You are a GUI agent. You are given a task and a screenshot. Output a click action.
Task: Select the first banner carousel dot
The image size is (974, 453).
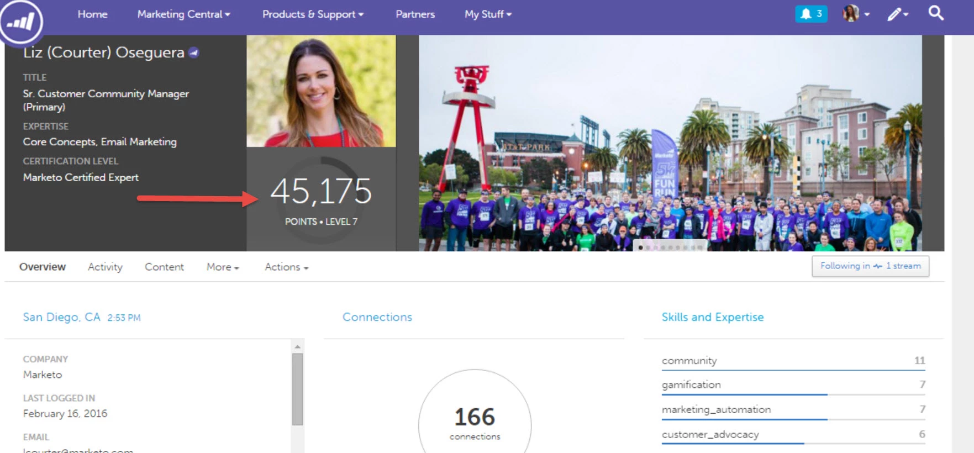640,247
